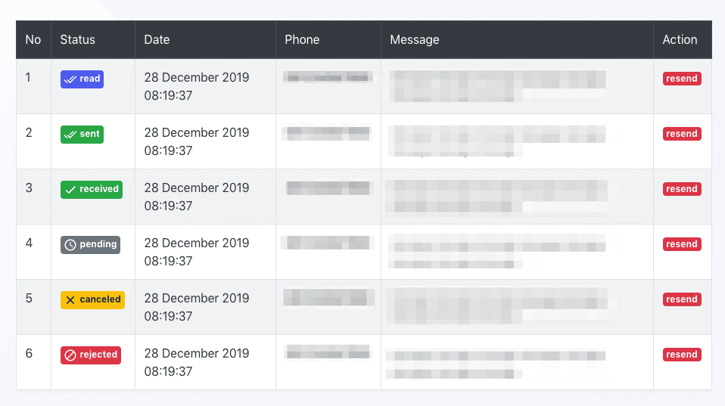Image resolution: width=725 pixels, height=406 pixels.
Task: Resend the message with sent status
Action: [682, 134]
